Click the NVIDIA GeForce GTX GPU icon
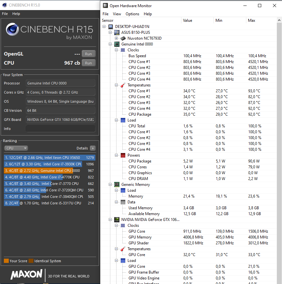282x284 pixels. [117, 220]
